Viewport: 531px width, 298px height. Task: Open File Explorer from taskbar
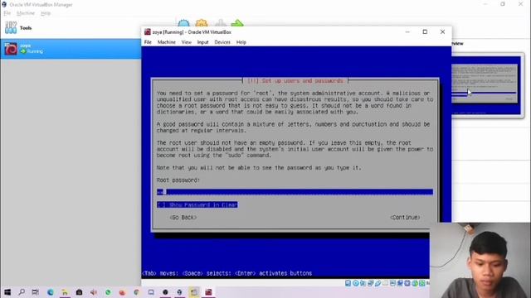65,292
